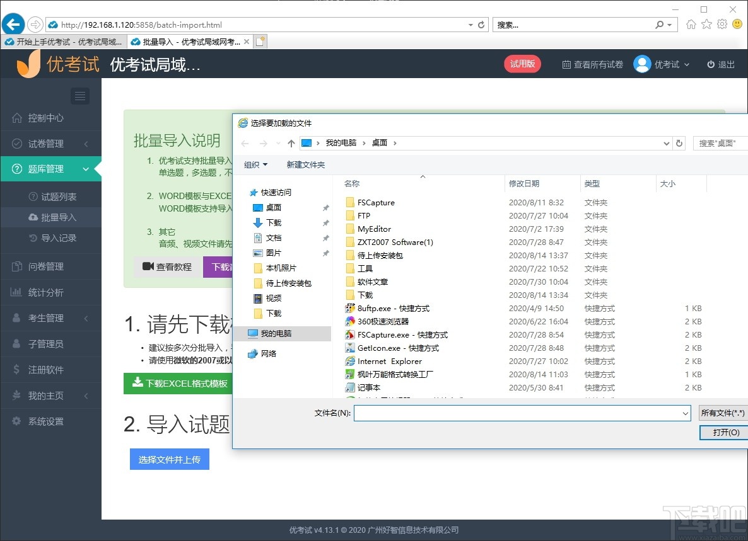Open the 组织 dropdown in the file dialog
Screen dimensions: 748x541
[255, 164]
